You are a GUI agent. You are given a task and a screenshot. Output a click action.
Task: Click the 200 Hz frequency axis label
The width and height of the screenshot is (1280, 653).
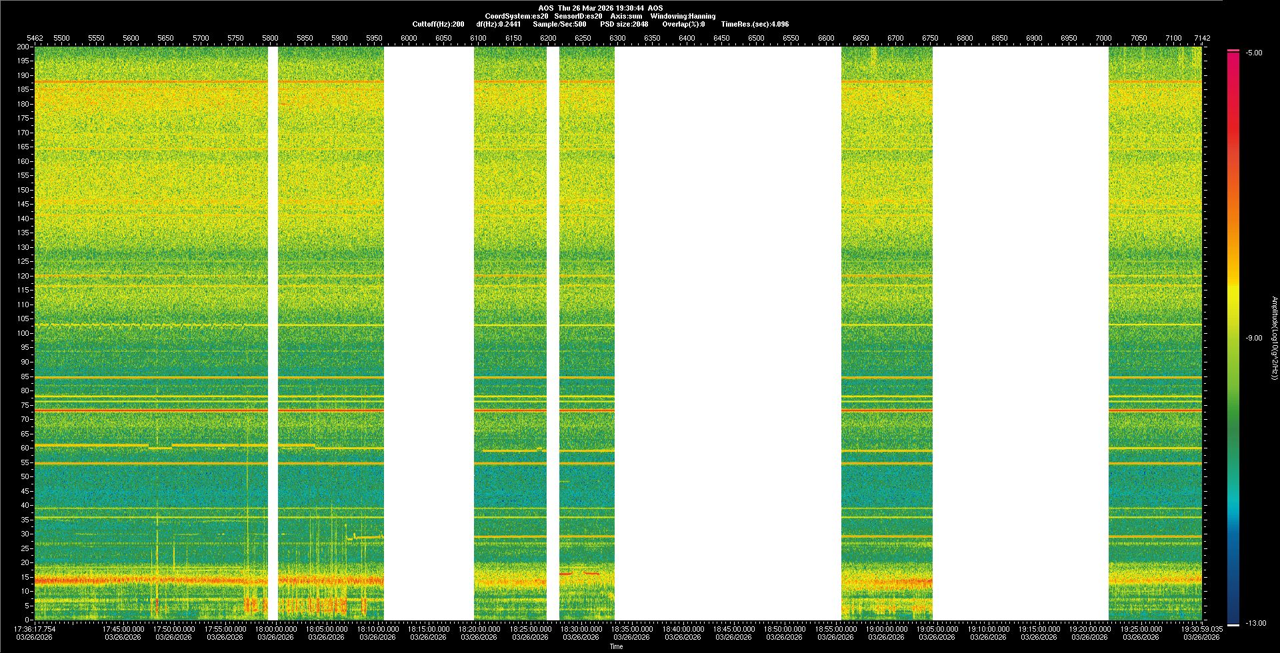coord(23,47)
